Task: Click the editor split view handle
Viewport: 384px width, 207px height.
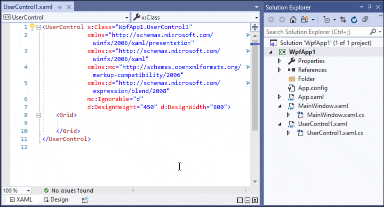Action: tap(255, 27)
